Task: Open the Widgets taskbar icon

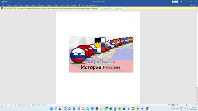Action: pyautogui.click(x=65, y=109)
